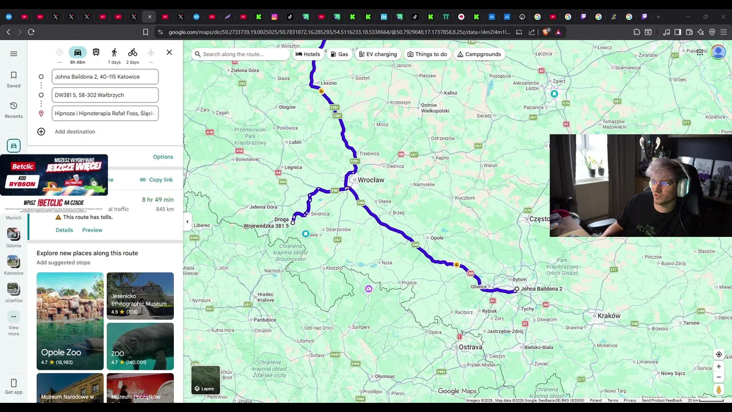Go back in the browser
732x412 pixels.
tap(8, 32)
